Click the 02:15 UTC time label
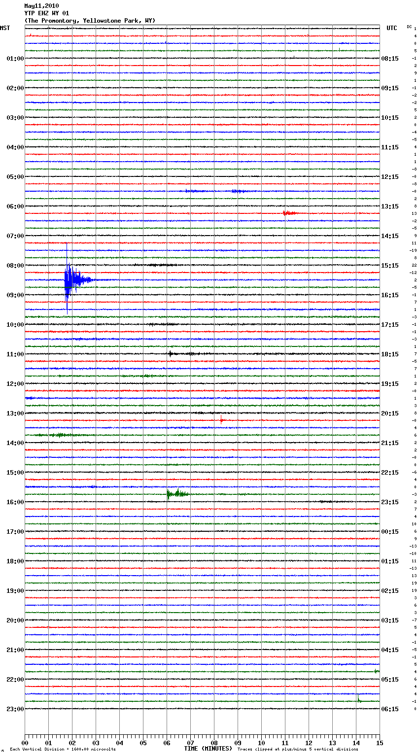 390,591
